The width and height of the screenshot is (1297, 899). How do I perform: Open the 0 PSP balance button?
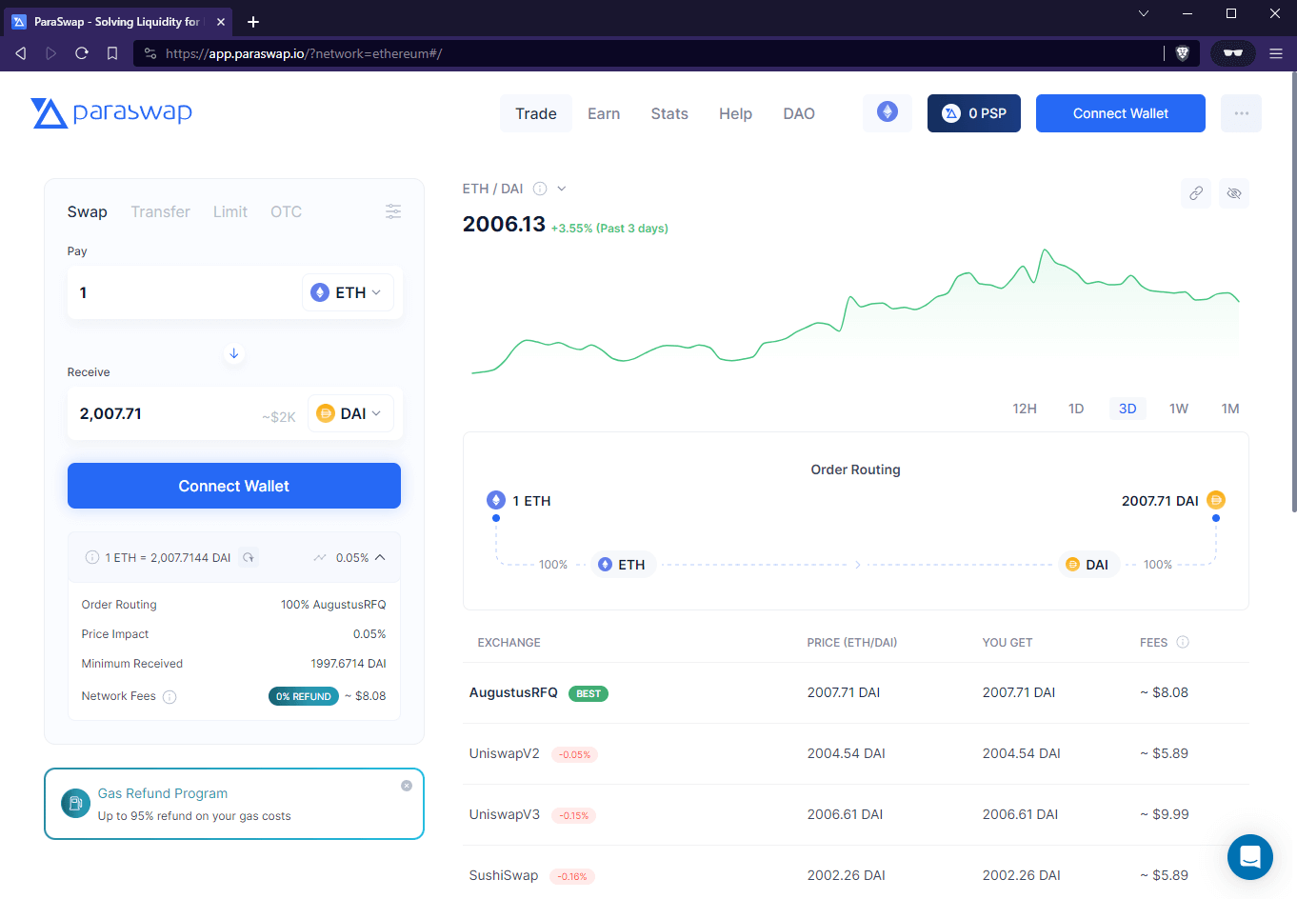point(973,112)
